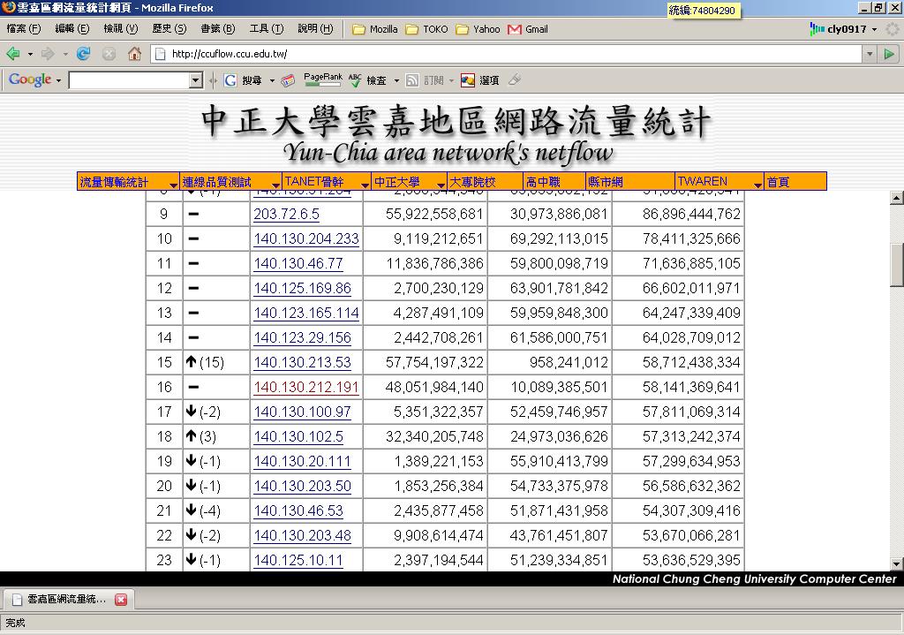Open the forward button history dropdown arrow
The height and width of the screenshot is (635, 904).
pyautogui.click(x=65, y=54)
